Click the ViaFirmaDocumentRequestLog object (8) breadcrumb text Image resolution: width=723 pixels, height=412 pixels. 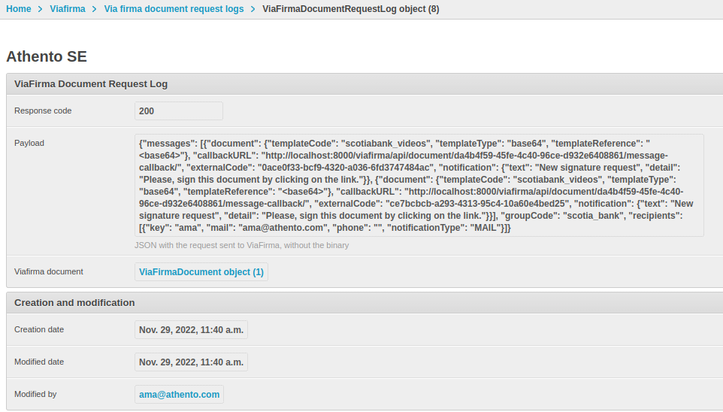tap(351, 9)
